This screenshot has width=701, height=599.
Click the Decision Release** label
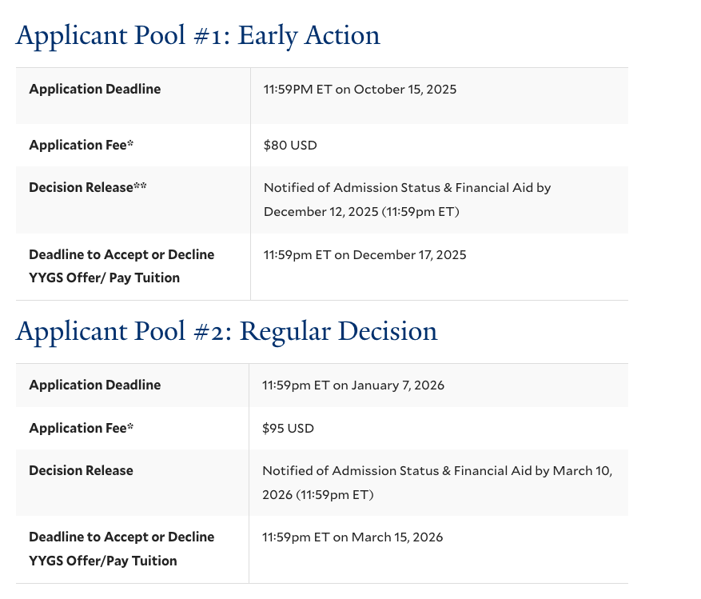coord(88,187)
